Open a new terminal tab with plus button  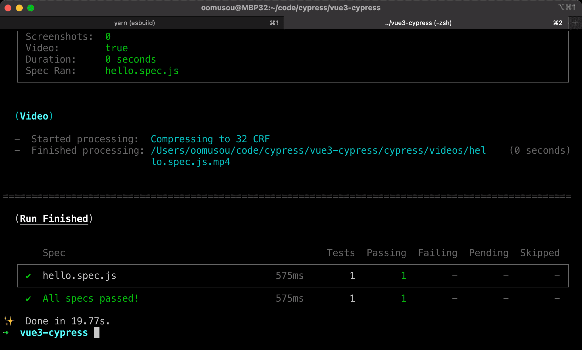[575, 23]
